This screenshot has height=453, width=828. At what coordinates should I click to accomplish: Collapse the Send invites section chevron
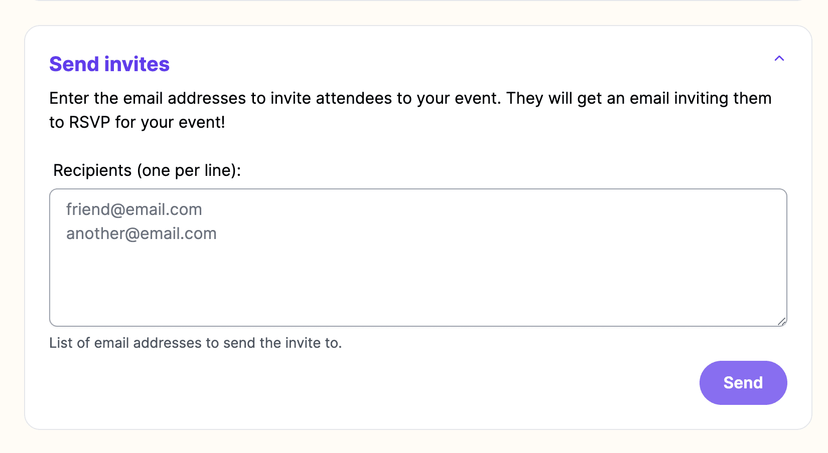click(779, 59)
